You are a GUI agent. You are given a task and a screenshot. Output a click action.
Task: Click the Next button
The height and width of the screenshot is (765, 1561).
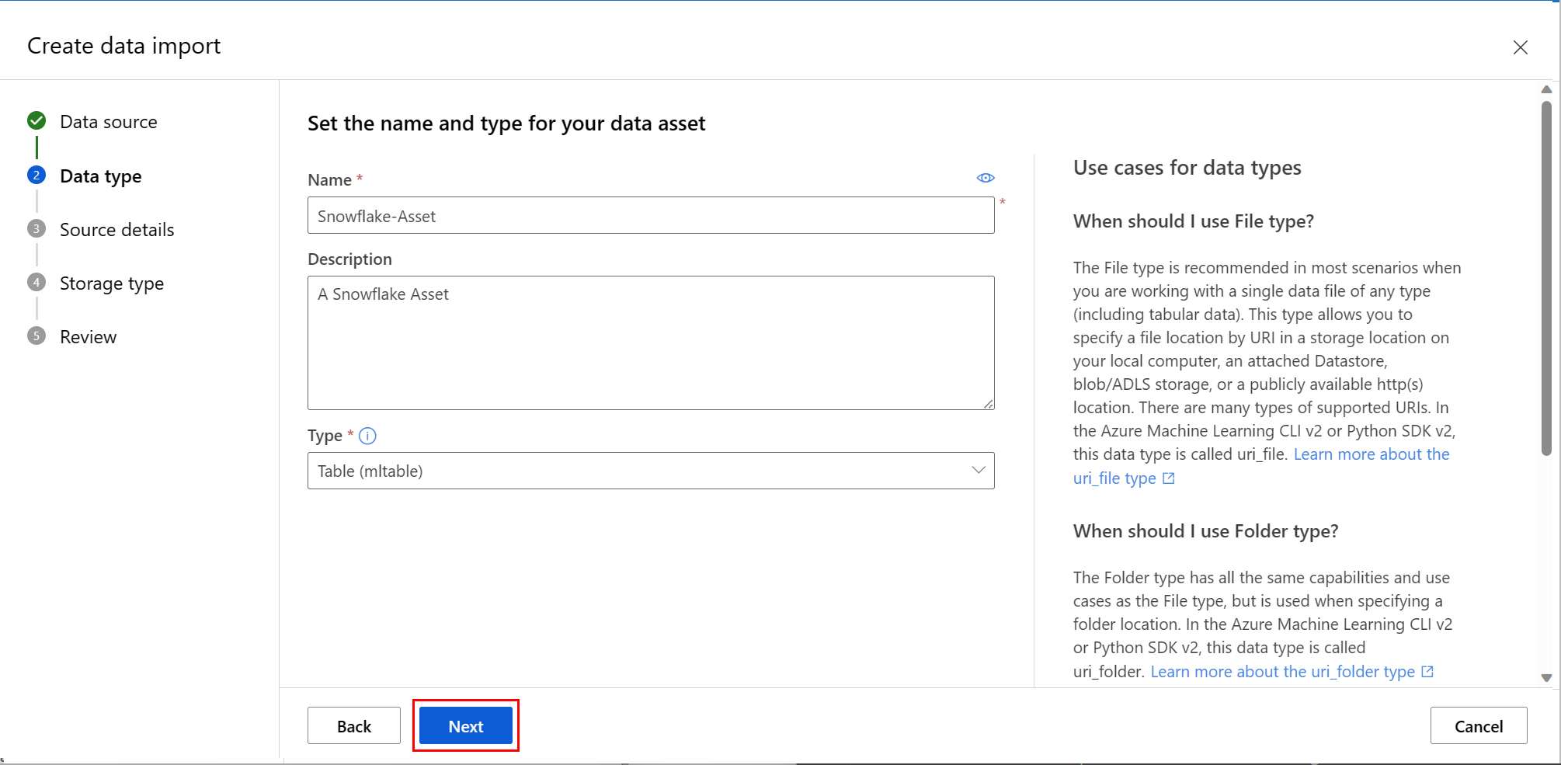coord(465,725)
